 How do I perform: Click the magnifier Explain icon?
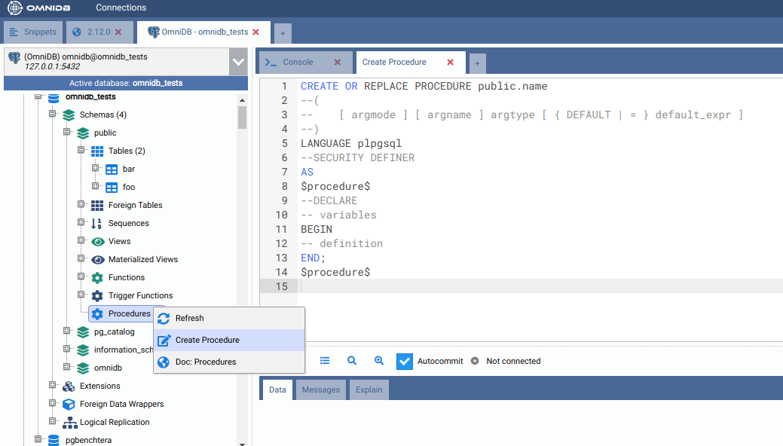(x=352, y=361)
